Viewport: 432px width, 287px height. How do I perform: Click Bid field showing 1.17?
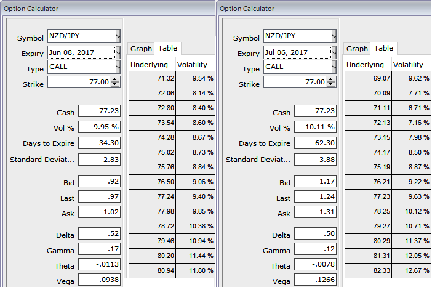point(316,182)
